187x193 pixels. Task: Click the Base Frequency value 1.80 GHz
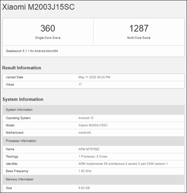click(x=85, y=171)
